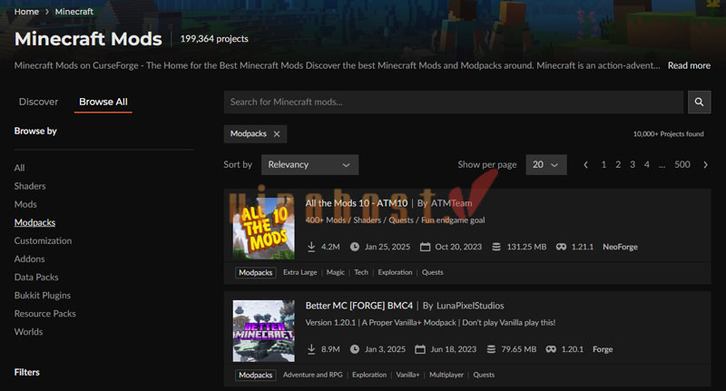Click download icon on Better MC card
This screenshot has width=726, height=391.
click(x=311, y=349)
